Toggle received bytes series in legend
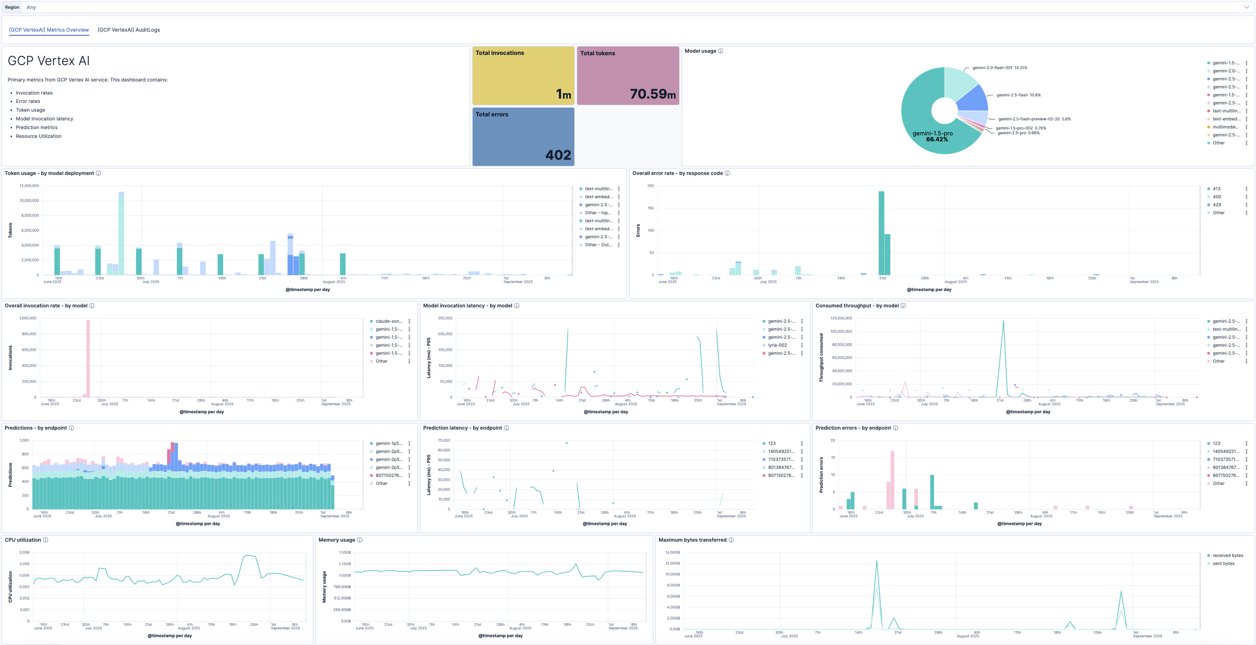This screenshot has height=645, width=1256. point(1227,556)
